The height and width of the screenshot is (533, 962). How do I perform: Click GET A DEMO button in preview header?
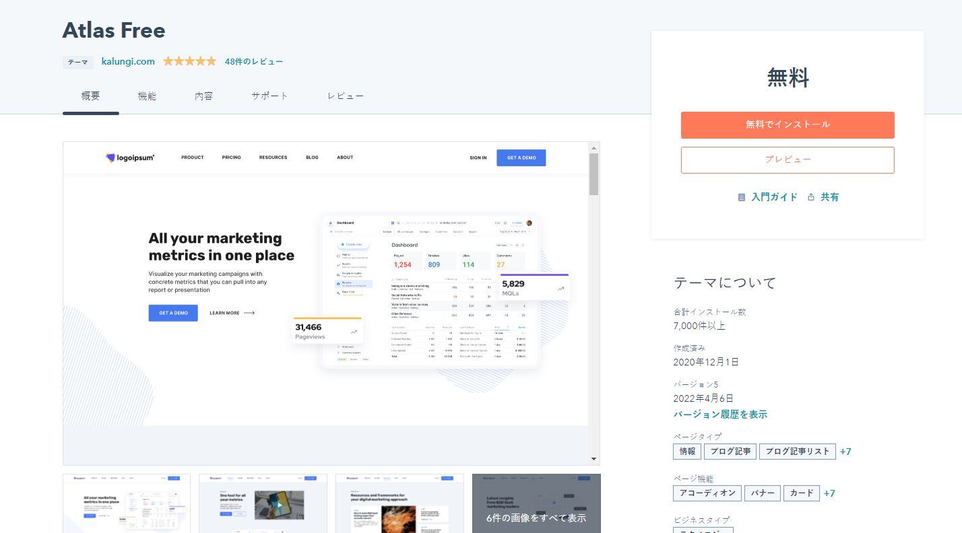click(521, 157)
